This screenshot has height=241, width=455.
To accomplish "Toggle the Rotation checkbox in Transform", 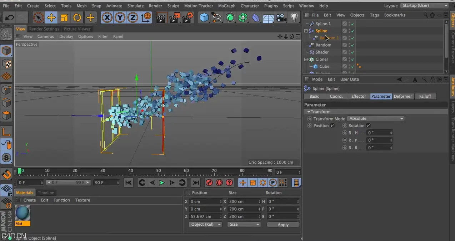I will tap(368, 125).
